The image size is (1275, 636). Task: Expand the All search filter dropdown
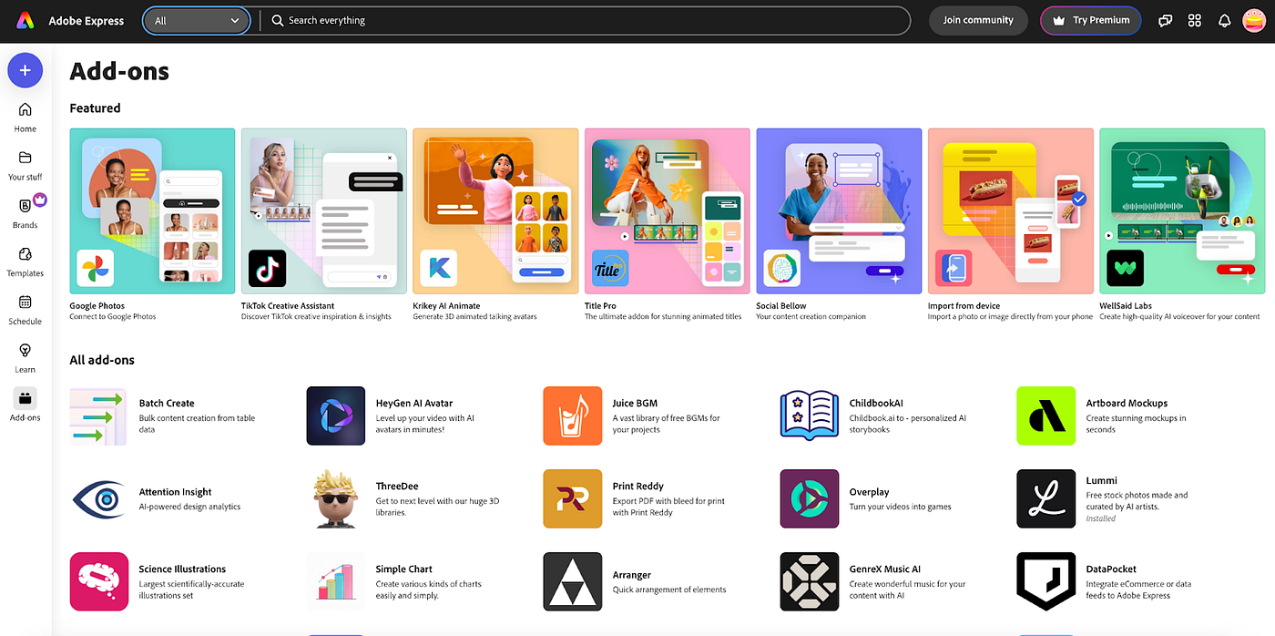tap(196, 20)
